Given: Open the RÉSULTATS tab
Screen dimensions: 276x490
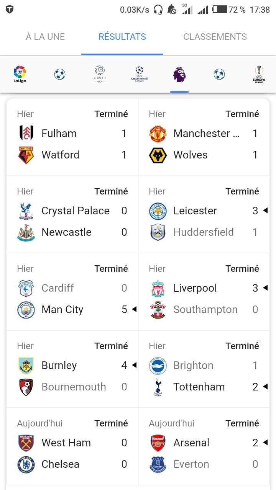Looking at the screenshot, I should [x=122, y=37].
